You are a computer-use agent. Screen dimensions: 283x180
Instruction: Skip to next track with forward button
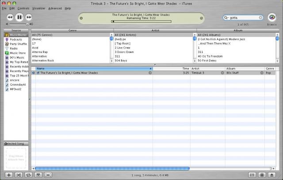(28, 17)
